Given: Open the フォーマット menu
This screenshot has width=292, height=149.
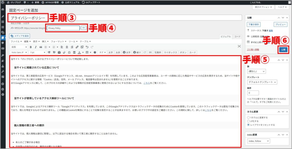Looking at the screenshot, I should [57, 41].
